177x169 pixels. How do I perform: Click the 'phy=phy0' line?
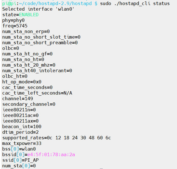click(x=13, y=20)
